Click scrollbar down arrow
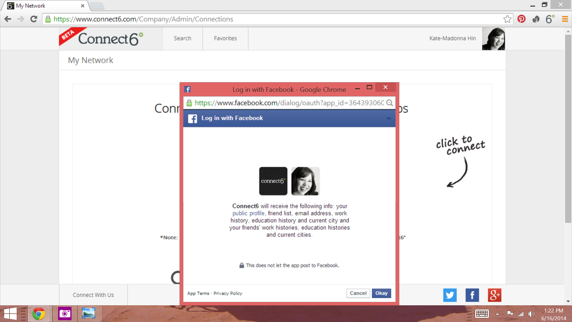 [568, 301]
